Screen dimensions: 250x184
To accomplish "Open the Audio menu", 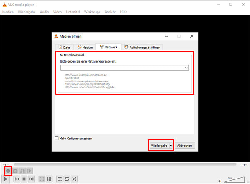I will coord(44,12).
